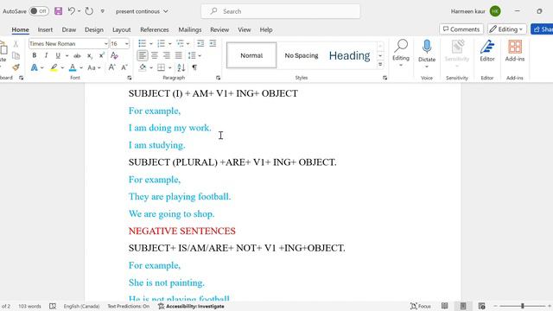The height and width of the screenshot is (311, 553).
Task: Switch to Print Layout view
Action: [x=463, y=306]
